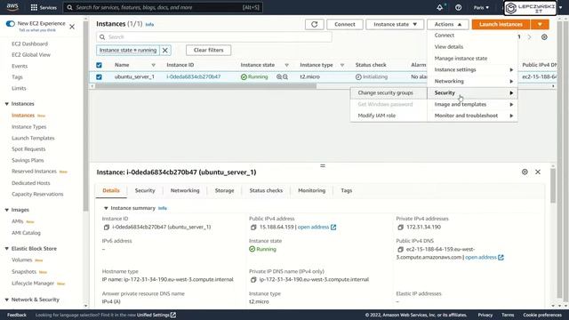Click the Clear filters button
This screenshot has height=320, width=569.
208,50
